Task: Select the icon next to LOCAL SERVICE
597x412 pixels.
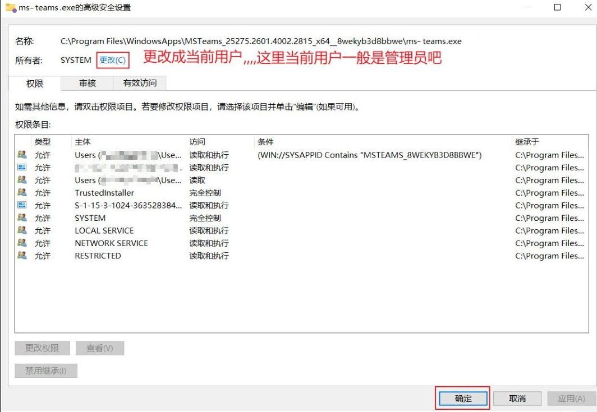Action: coord(22,230)
